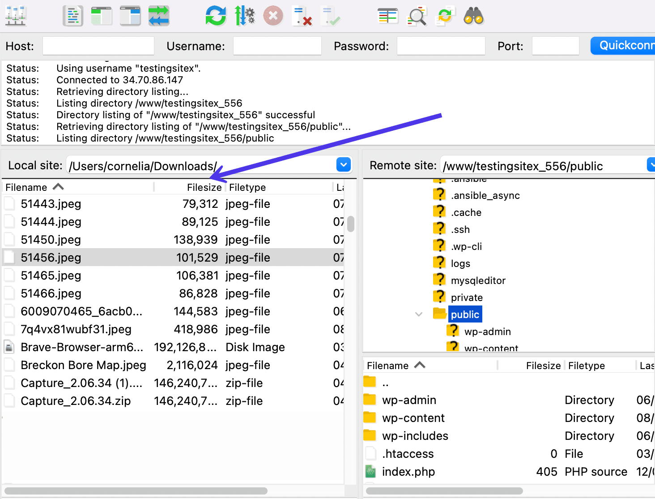This screenshot has height=499, width=655.
Task: Toggle transfer queue display icon
Action: [159, 16]
